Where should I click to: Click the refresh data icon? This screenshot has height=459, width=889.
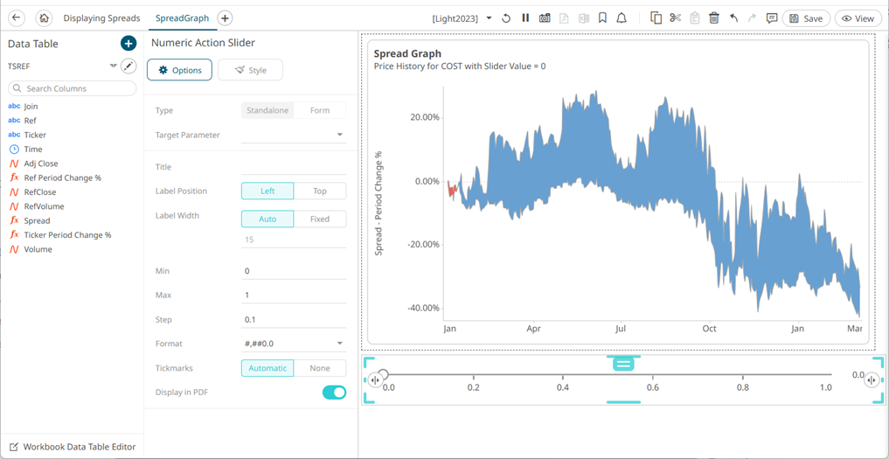tap(506, 18)
